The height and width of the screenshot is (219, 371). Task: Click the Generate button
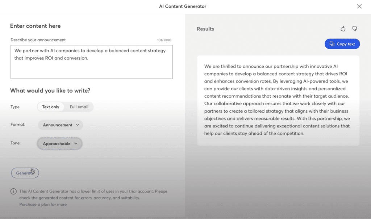click(25, 173)
